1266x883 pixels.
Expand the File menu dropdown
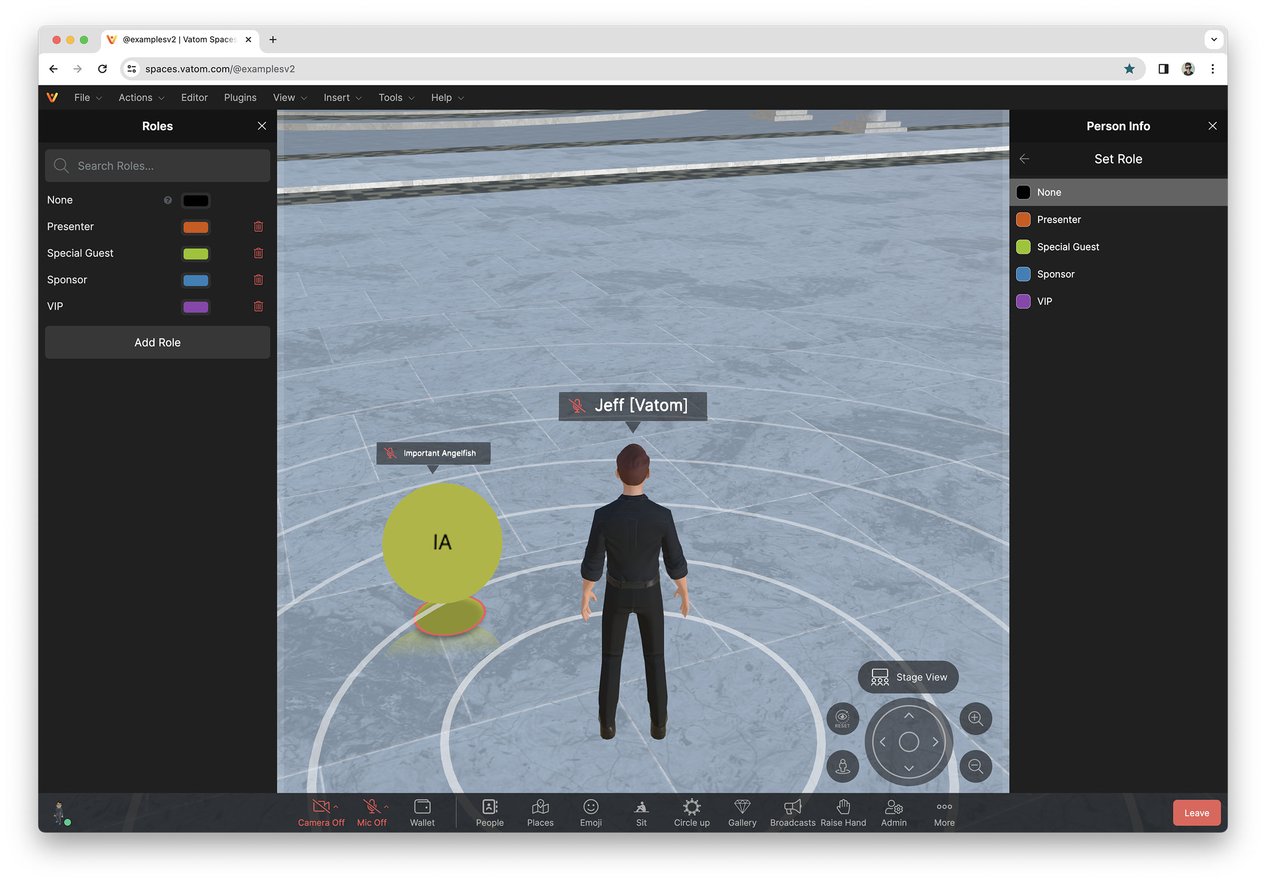click(88, 98)
